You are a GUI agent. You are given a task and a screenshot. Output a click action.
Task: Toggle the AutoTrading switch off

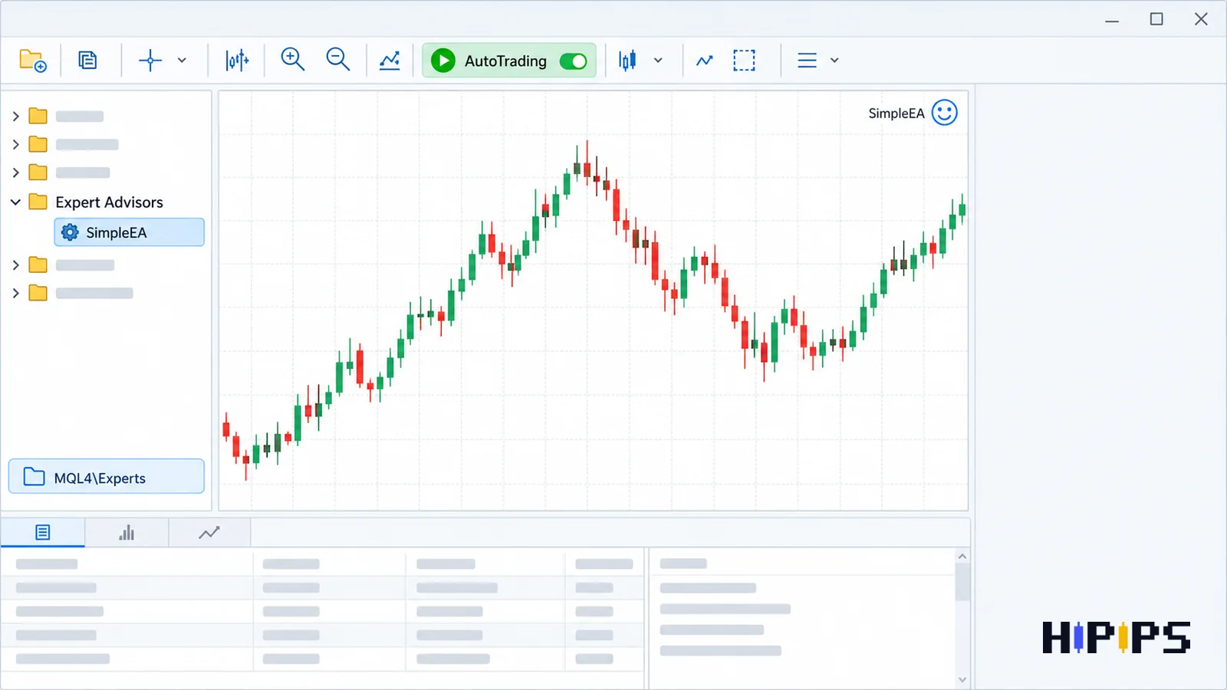573,61
